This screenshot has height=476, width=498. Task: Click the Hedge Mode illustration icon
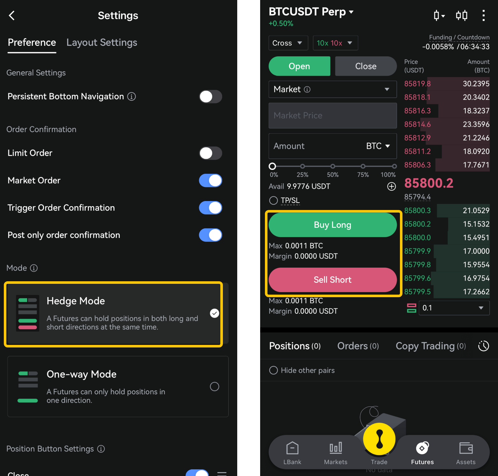click(x=28, y=313)
